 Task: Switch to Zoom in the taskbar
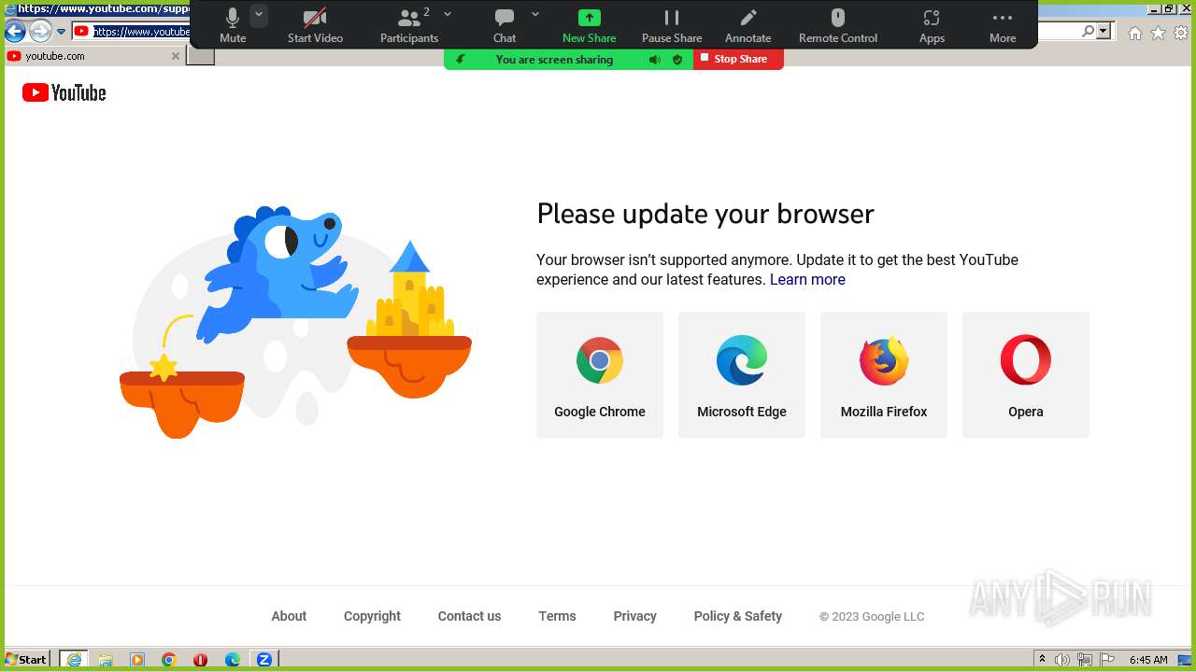[264, 659]
